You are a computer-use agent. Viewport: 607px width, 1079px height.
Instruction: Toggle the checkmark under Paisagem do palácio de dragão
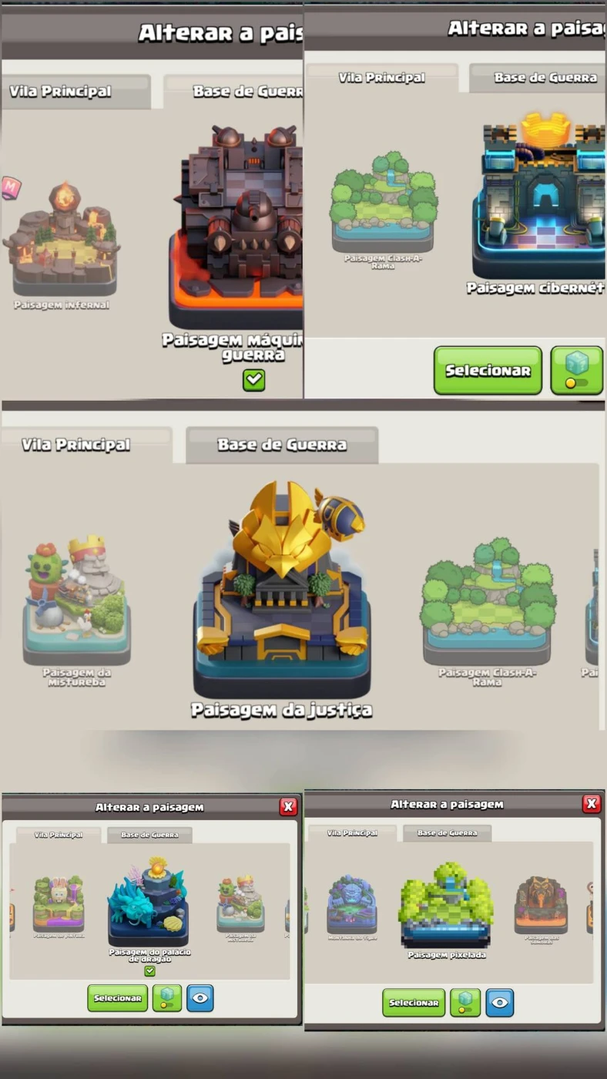pyautogui.click(x=149, y=971)
